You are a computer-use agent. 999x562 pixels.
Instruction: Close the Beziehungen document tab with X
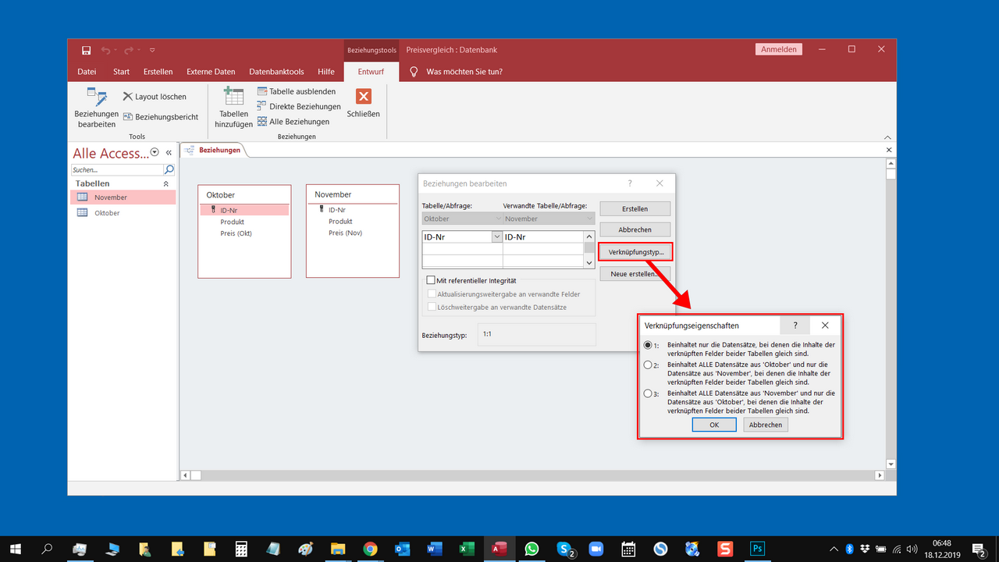pyautogui.click(x=889, y=150)
